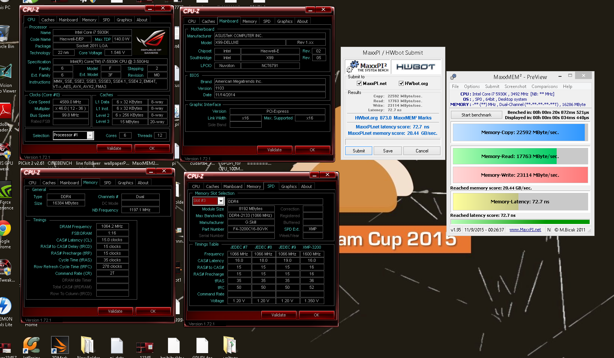Click the N status cell in MaxxMEM
The height and width of the screenshot is (358, 614).
coord(549,230)
